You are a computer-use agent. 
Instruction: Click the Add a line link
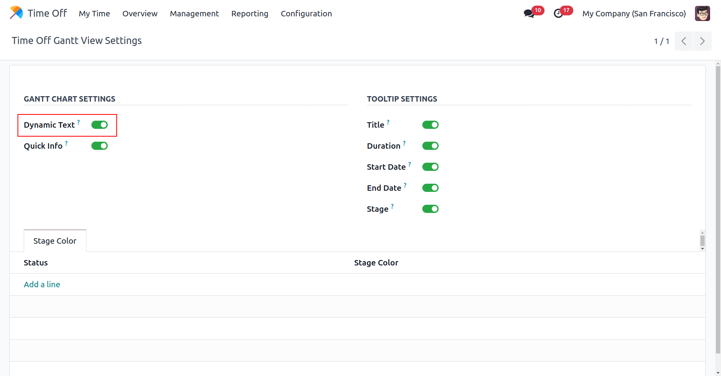[x=42, y=285]
